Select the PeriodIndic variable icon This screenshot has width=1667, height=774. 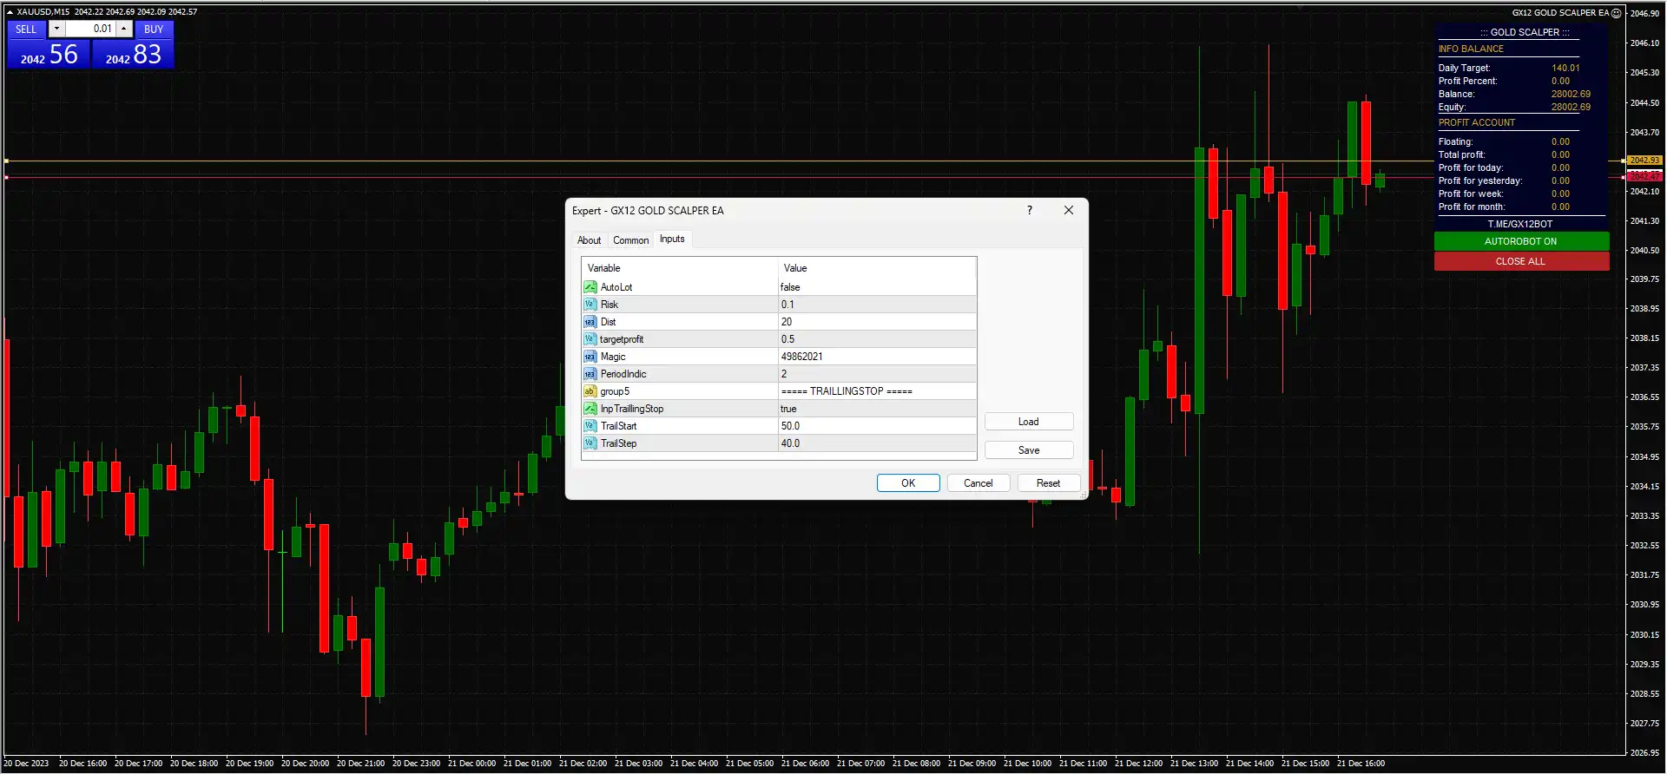pyautogui.click(x=590, y=374)
